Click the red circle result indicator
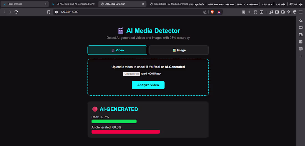Screen dimensions: 305x146 click(x=95, y=109)
